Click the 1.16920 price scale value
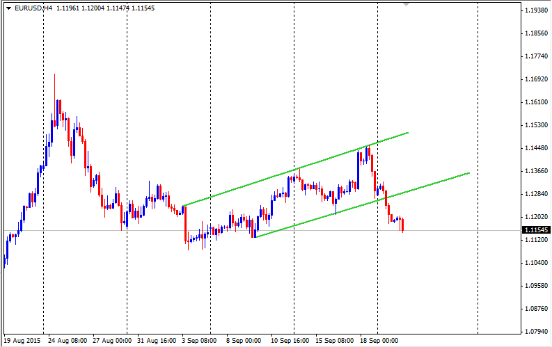The image size is (552, 347). pyautogui.click(x=536, y=79)
